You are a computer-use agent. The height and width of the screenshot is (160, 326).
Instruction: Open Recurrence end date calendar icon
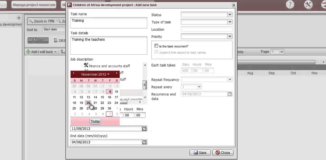coord(230,94)
